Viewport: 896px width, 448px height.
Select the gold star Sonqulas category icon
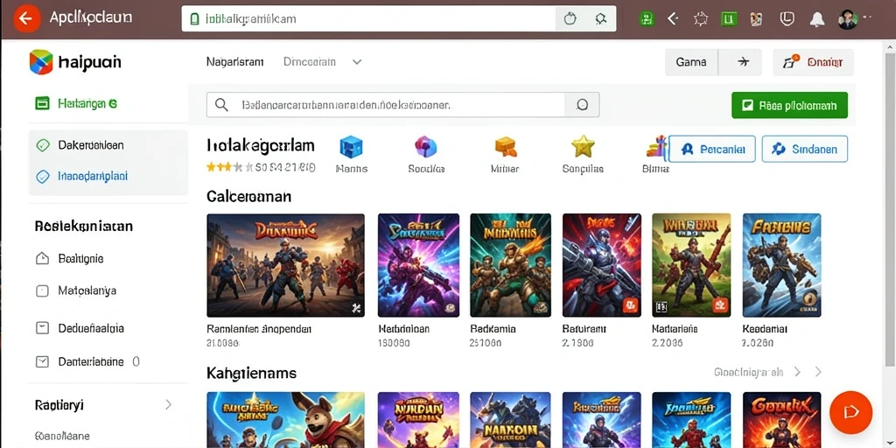pos(583,147)
